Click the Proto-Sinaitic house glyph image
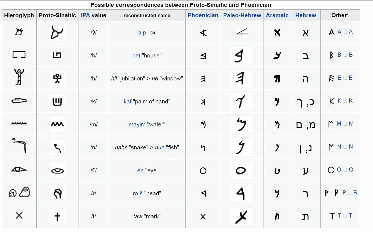The height and width of the screenshot is (232, 373). 57,55
